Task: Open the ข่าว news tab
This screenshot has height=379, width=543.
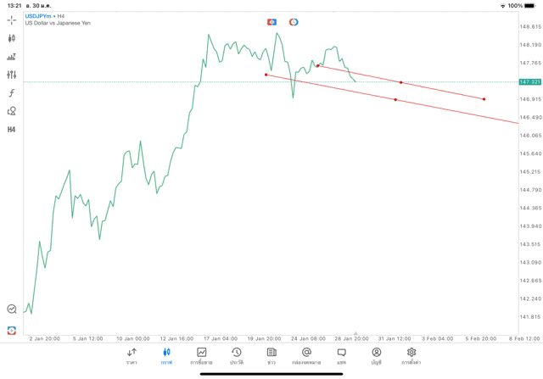Action: [271, 355]
